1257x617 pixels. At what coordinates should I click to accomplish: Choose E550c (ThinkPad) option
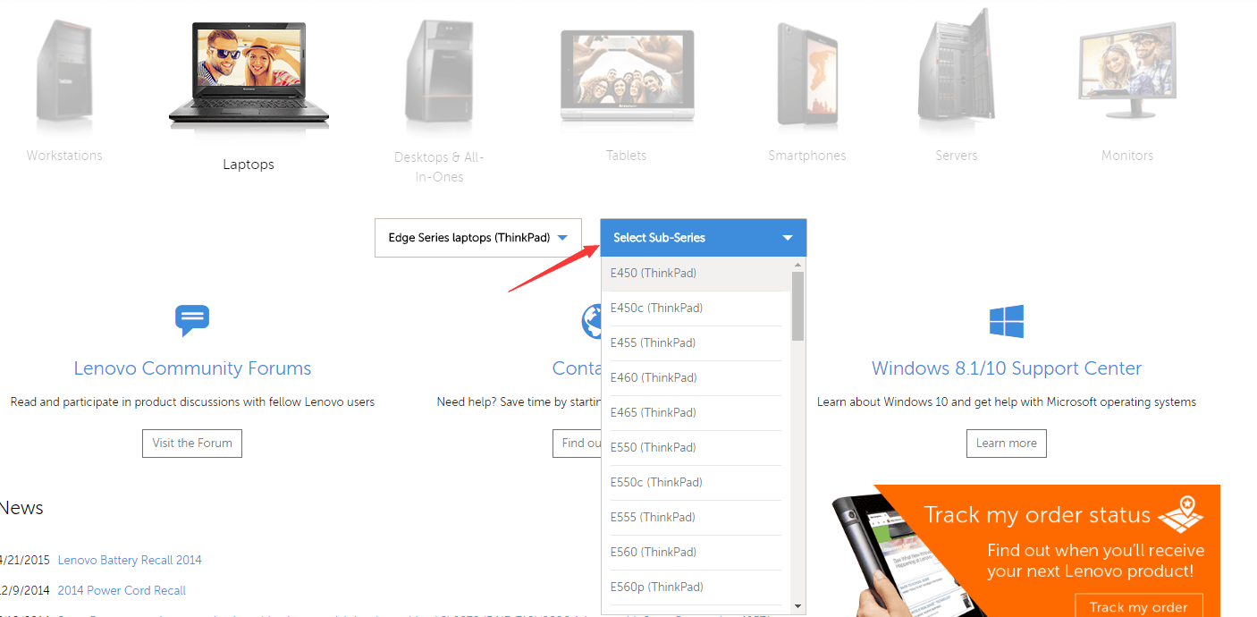click(x=696, y=483)
